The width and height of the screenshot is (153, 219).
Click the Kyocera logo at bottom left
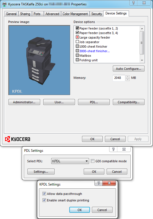18,139
